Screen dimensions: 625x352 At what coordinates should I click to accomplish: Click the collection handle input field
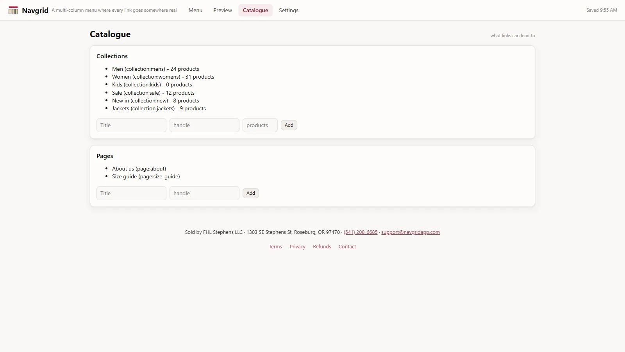coord(204,125)
